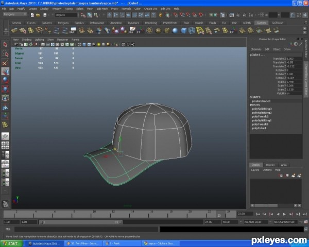Viewport: 309px width, 247px height.
Task: Open the Paint taskbar button
Action: [x=122, y=243]
